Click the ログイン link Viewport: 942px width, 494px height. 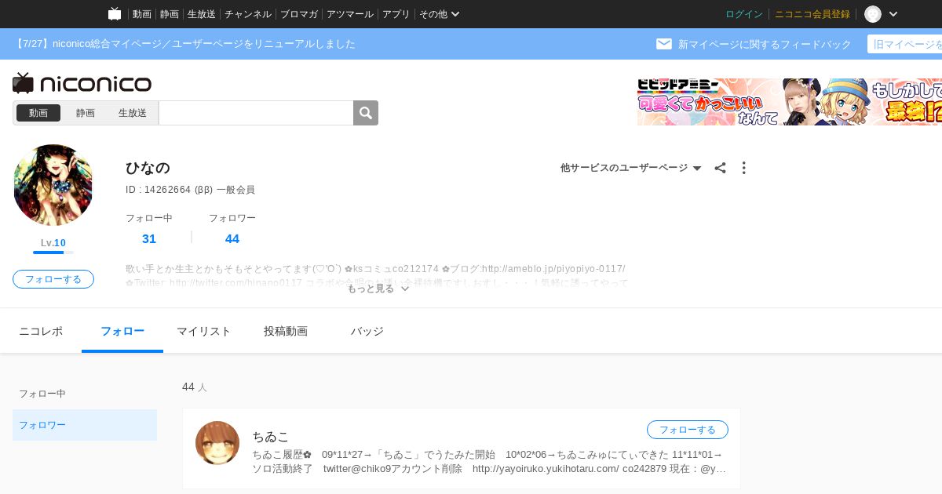(x=744, y=14)
